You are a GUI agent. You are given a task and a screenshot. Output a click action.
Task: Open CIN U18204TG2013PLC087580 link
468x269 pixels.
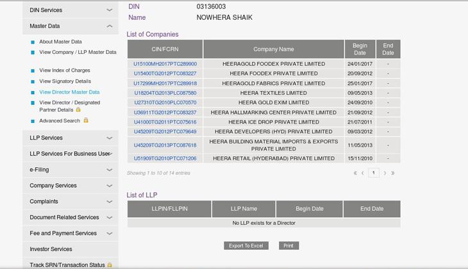coord(165,93)
